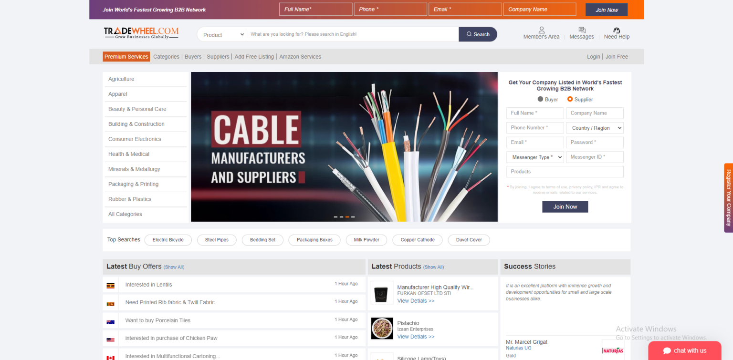Open the Member's Area account icon

(541, 30)
